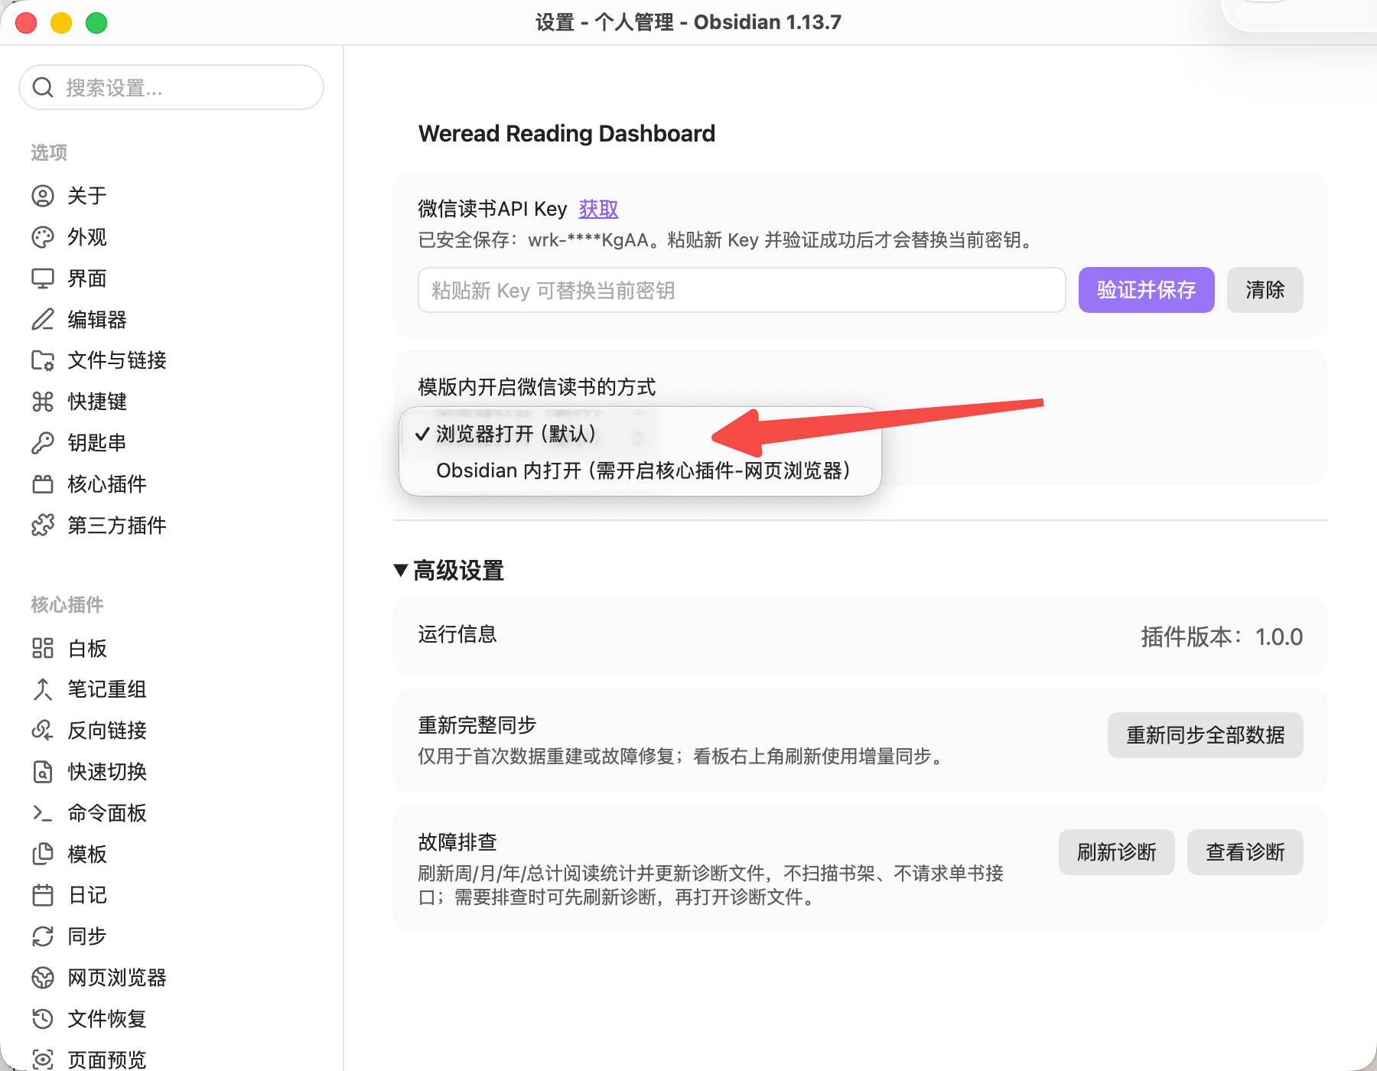
Task: Click the 白板 canvas grid icon
Action: pyautogui.click(x=43, y=649)
